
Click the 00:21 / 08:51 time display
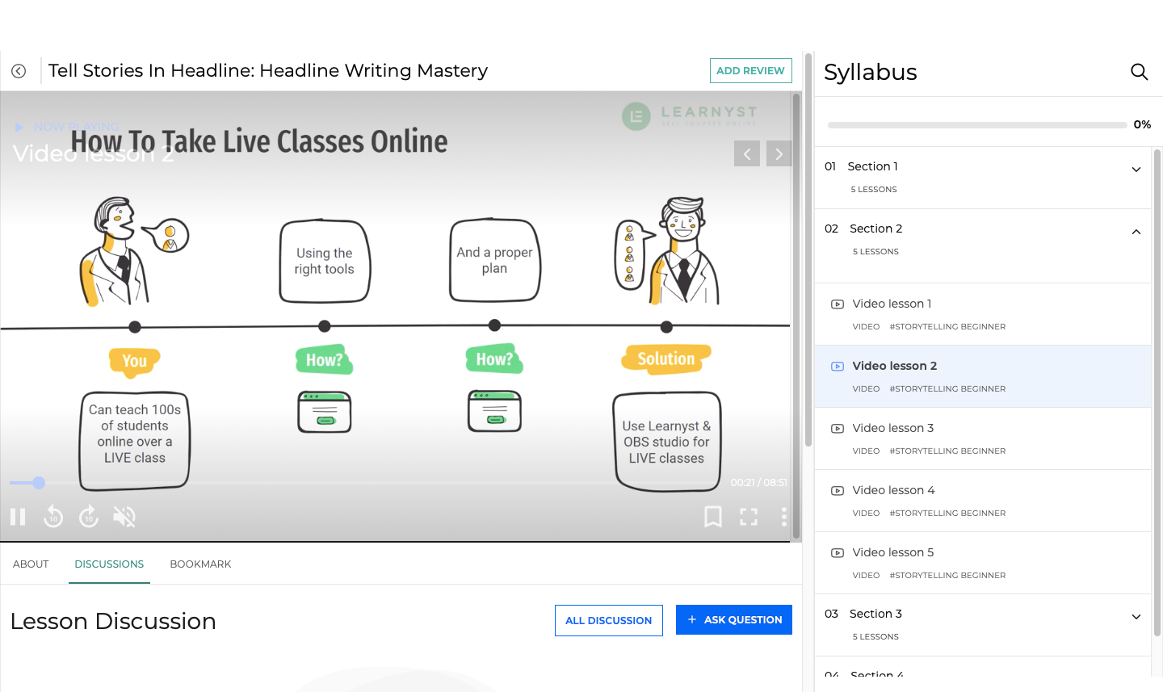coord(758,483)
